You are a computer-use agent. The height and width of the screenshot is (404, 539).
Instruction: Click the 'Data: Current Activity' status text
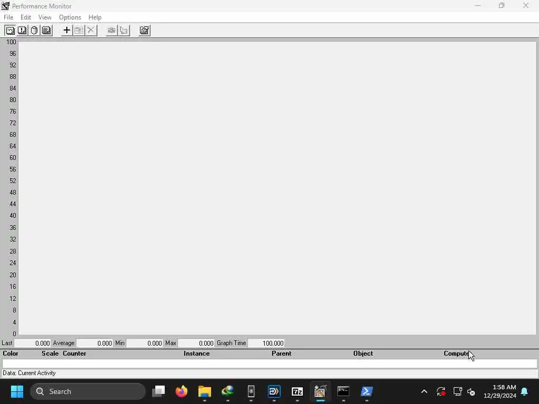(x=29, y=373)
